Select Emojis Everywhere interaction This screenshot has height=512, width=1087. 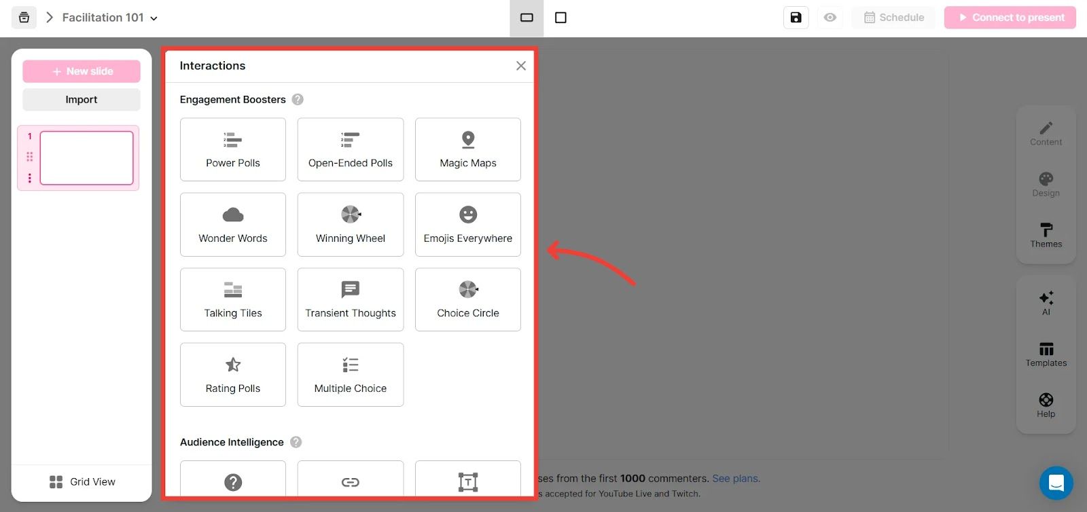coord(467,225)
